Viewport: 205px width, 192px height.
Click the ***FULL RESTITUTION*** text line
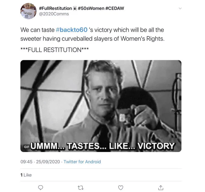tap(55, 50)
